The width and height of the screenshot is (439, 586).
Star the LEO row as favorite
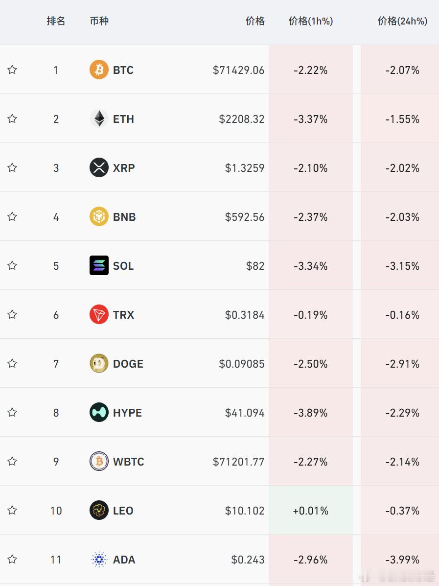point(12,510)
